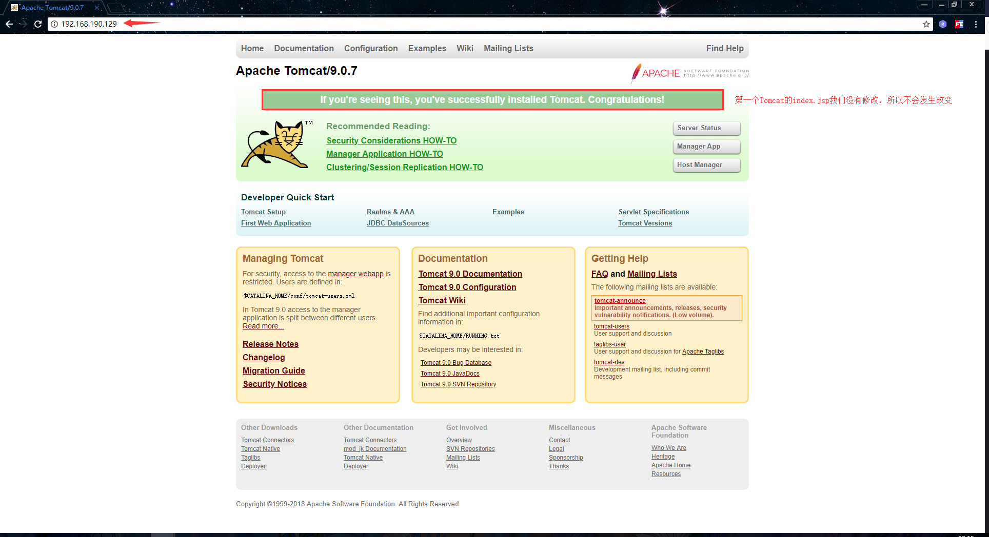Open the Wiki nav item

pyautogui.click(x=465, y=48)
